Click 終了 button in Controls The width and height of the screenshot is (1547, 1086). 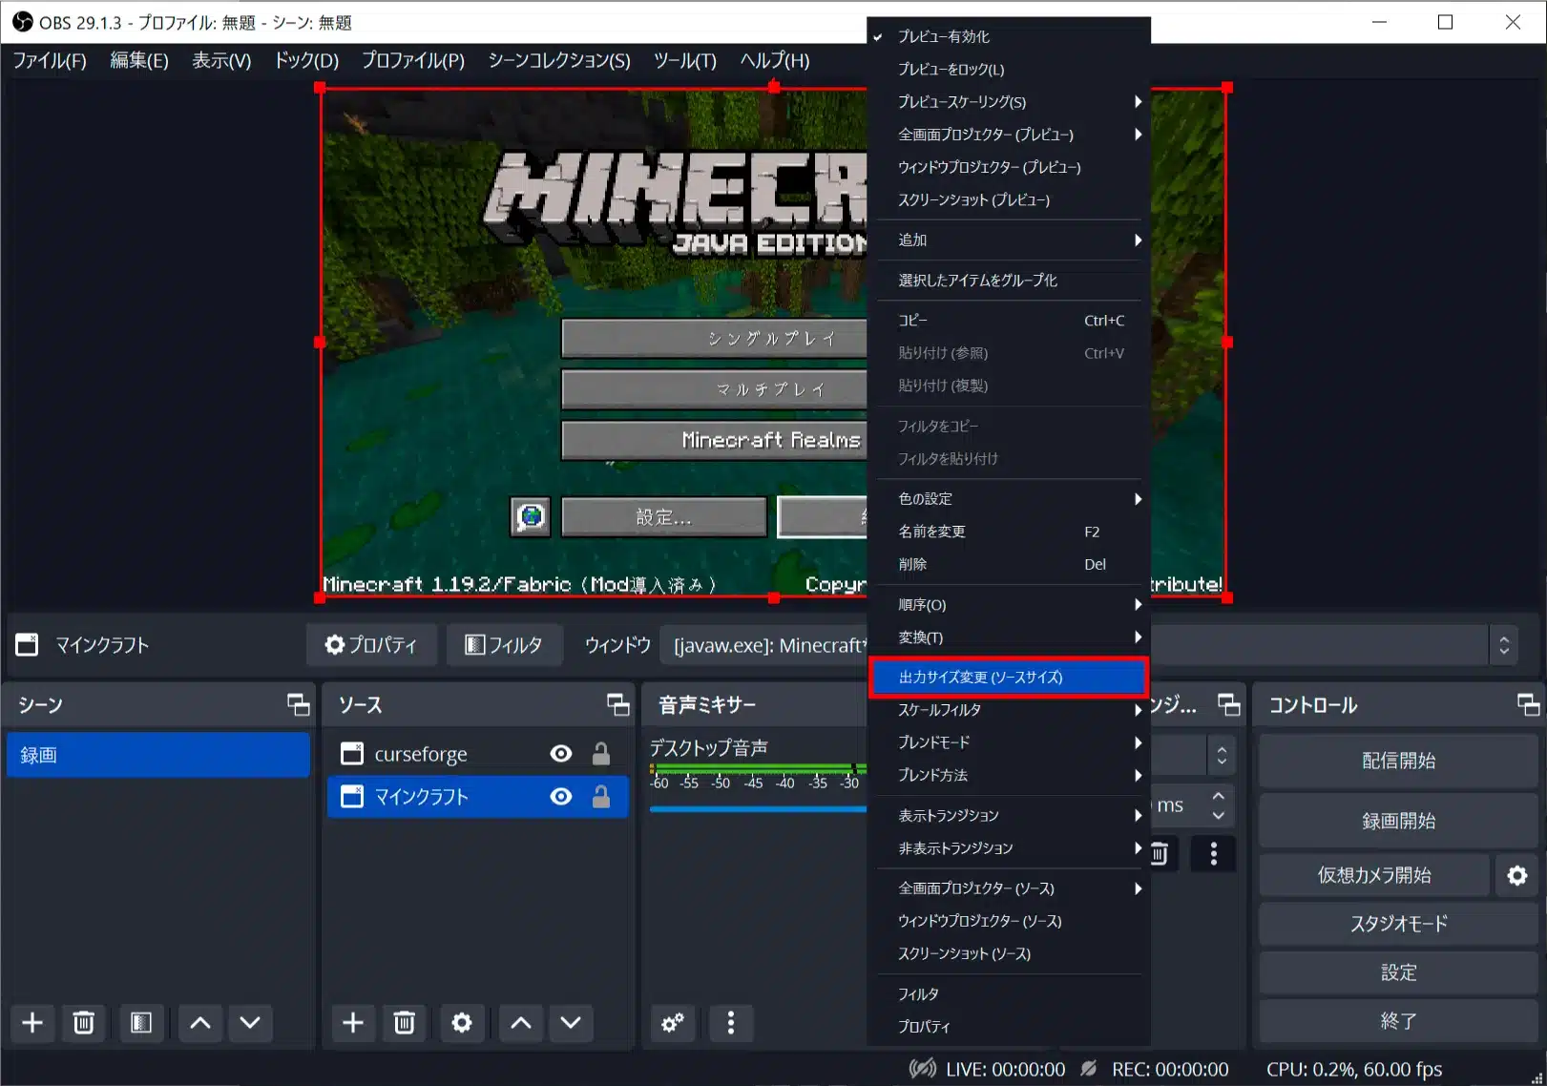point(1398,1021)
